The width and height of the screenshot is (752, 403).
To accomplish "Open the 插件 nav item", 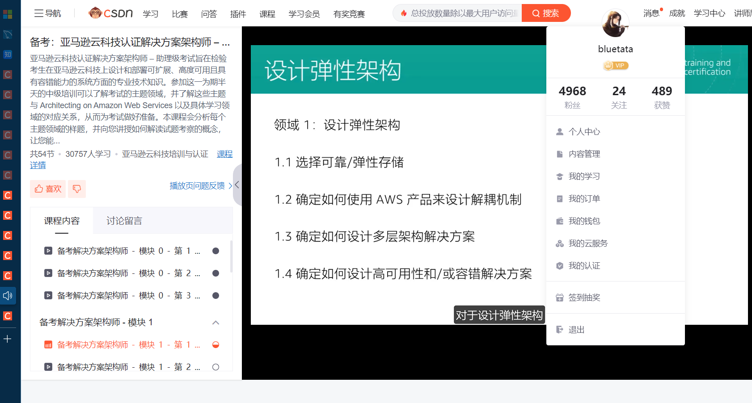I will pos(238,14).
